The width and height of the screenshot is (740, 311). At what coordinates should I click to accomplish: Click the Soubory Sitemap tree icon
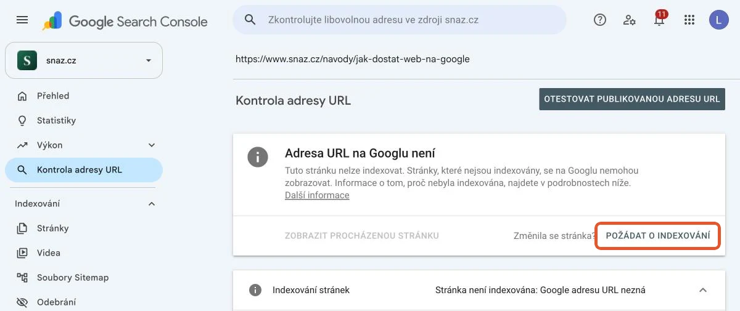[22, 278]
